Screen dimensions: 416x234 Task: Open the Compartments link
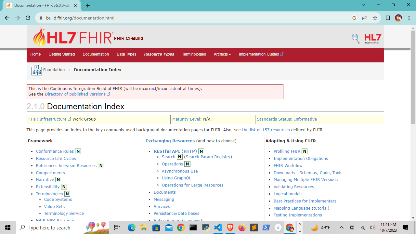point(50,173)
